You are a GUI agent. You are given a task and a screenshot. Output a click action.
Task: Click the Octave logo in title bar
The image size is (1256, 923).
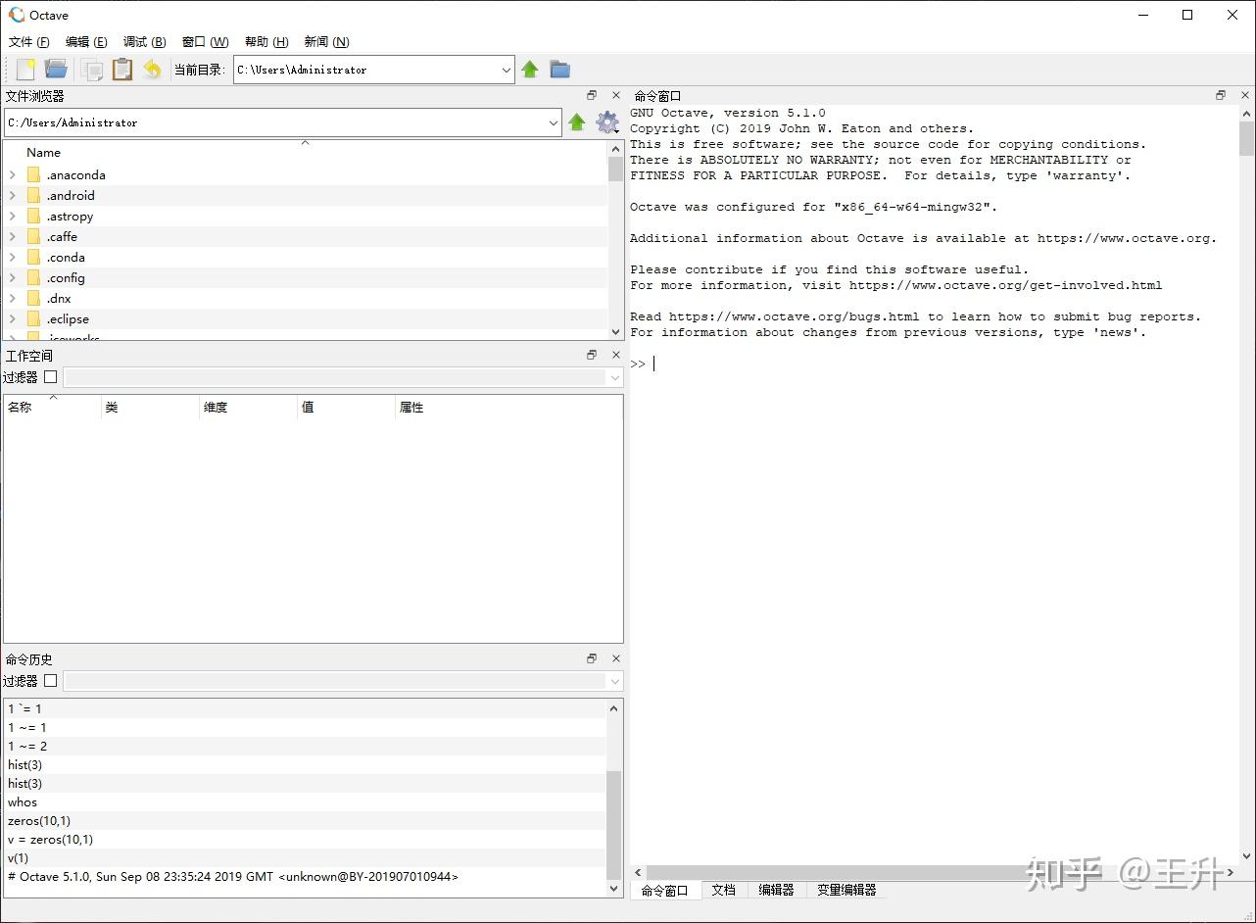(16, 15)
